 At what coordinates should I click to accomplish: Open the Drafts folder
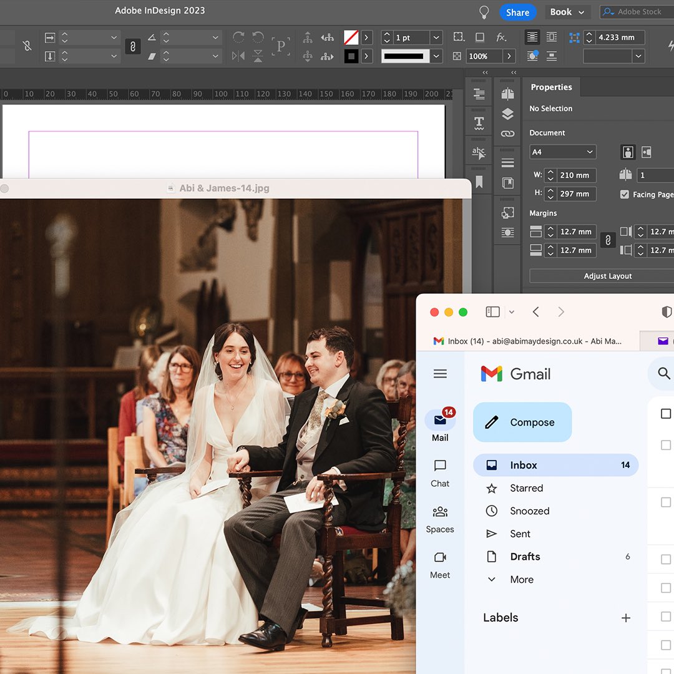(x=556, y=556)
